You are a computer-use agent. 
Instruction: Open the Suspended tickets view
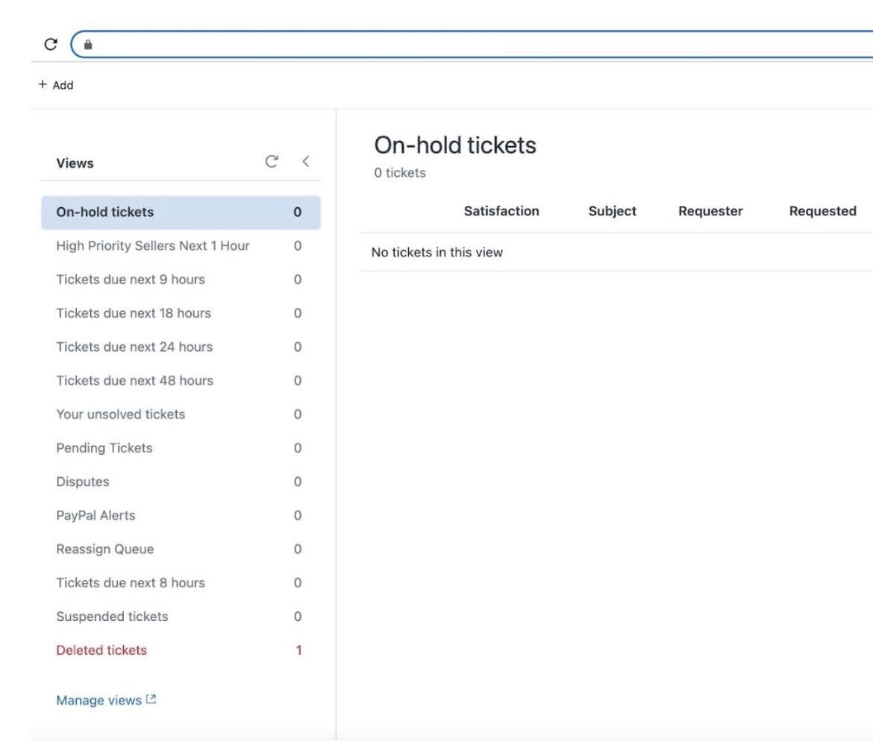[x=181, y=617]
